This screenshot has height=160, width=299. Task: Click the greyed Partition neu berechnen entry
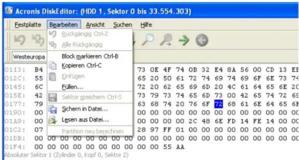click(x=90, y=131)
